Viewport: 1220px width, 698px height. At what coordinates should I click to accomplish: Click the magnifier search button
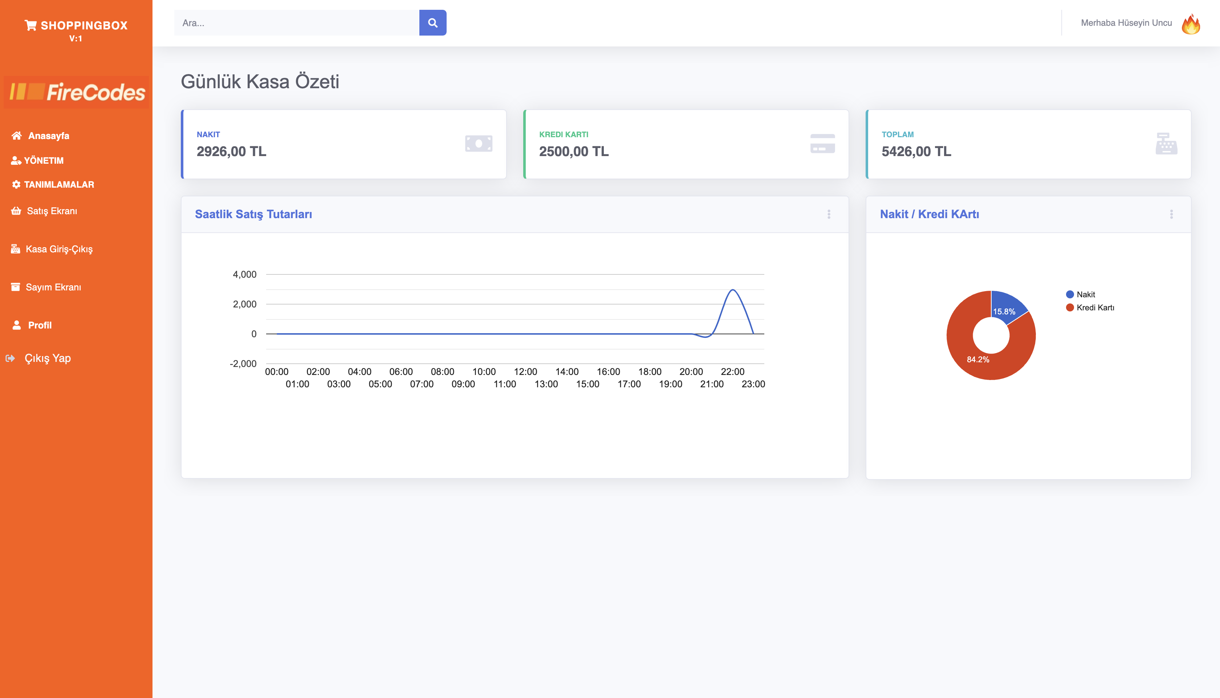[432, 23]
